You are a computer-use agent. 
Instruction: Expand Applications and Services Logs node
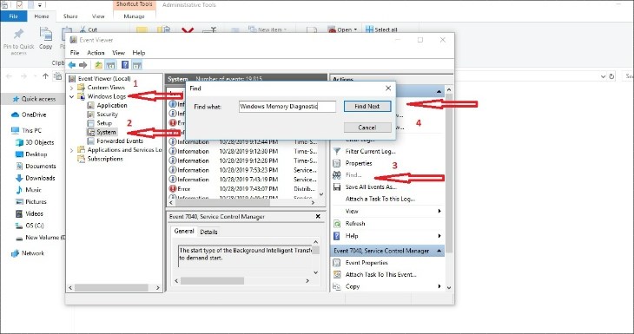coord(71,150)
